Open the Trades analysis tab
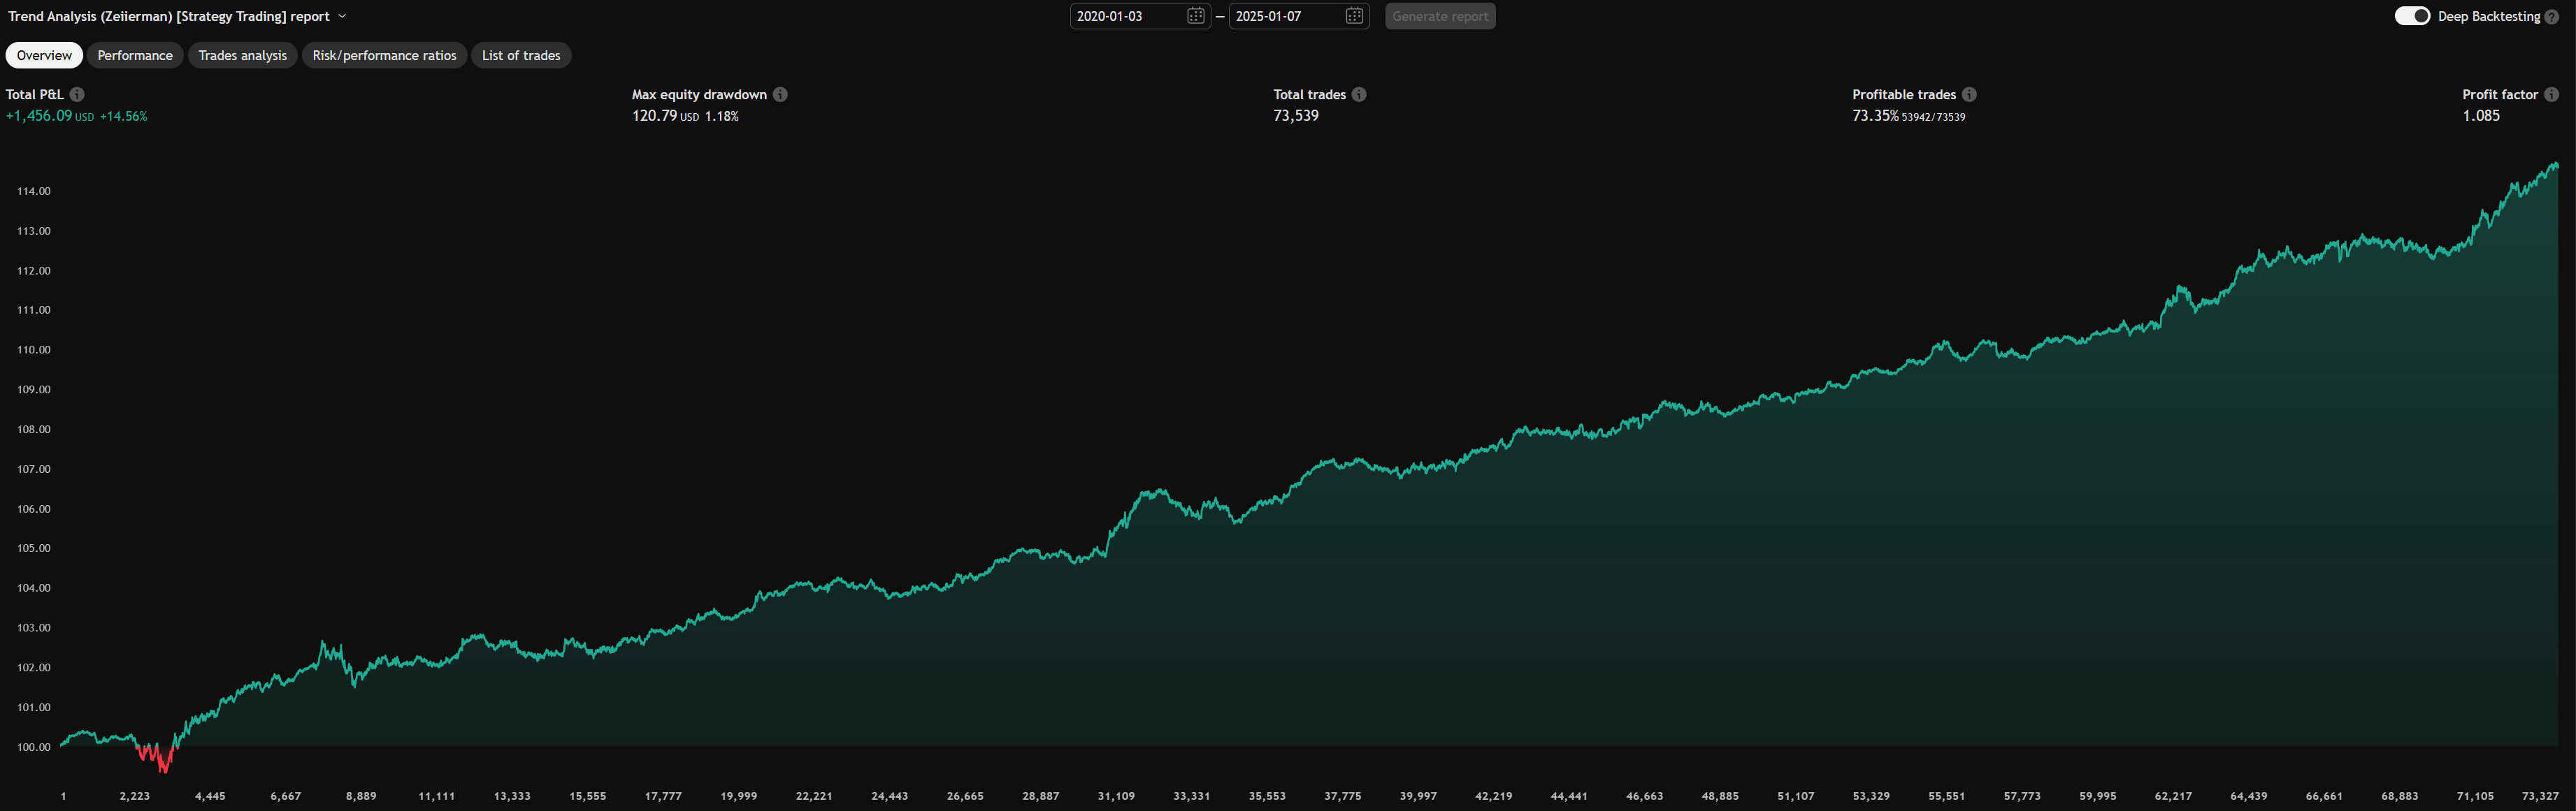 [242, 55]
